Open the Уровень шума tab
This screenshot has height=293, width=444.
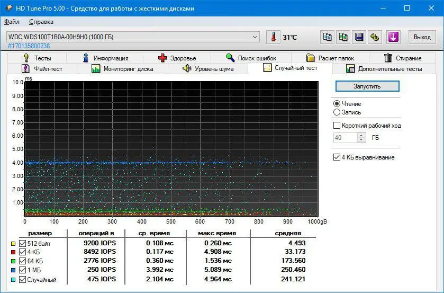(x=208, y=69)
